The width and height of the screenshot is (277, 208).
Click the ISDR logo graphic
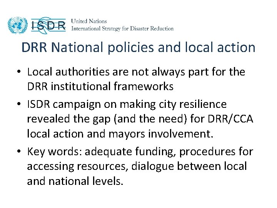(48, 25)
